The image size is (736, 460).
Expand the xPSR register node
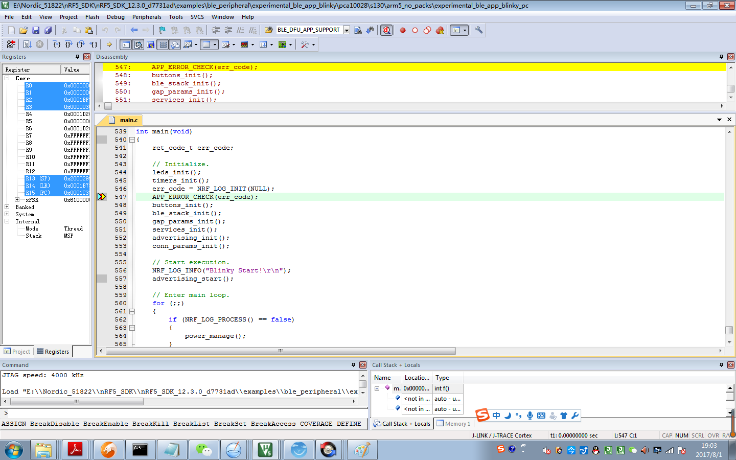[17, 200]
